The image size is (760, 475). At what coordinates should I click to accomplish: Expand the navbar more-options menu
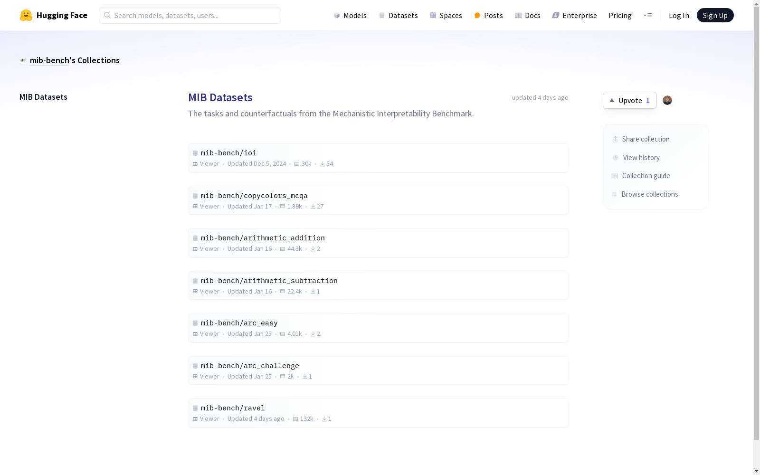(x=647, y=15)
